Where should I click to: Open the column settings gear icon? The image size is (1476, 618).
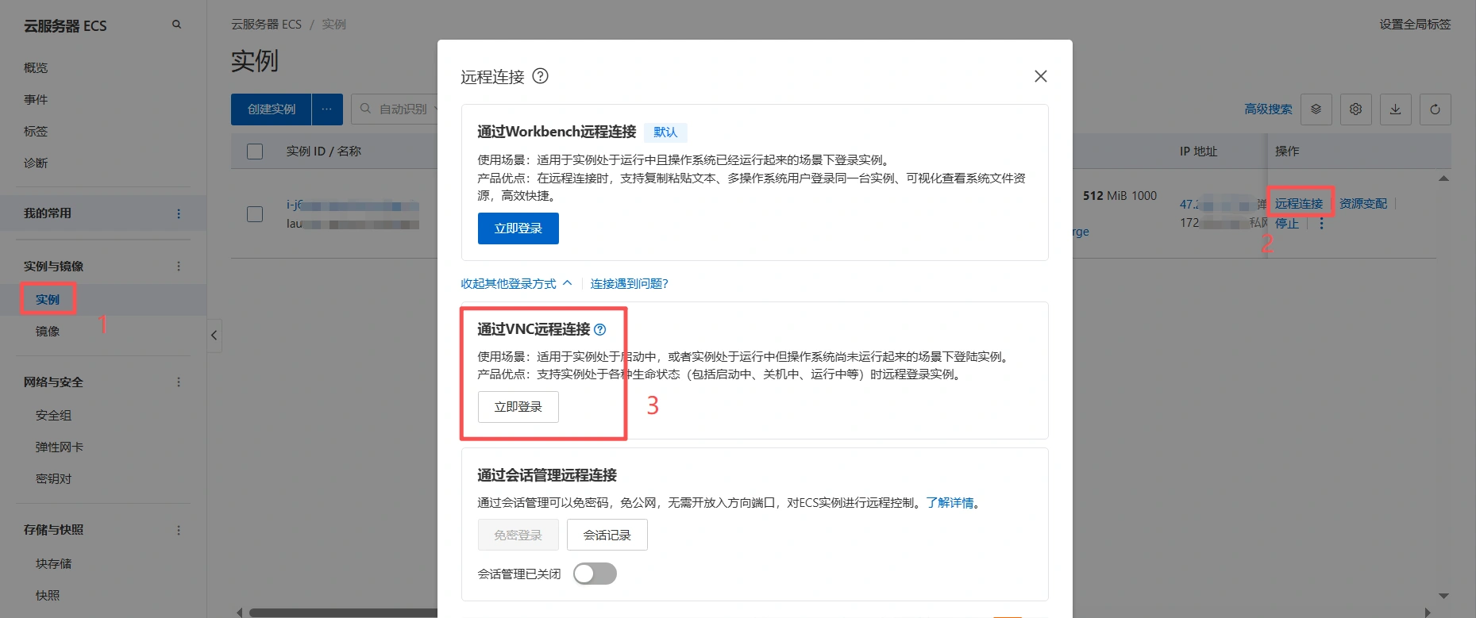click(x=1355, y=109)
